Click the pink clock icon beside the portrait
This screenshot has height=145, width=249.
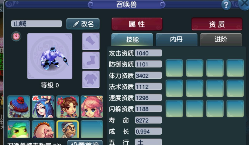[16, 36]
